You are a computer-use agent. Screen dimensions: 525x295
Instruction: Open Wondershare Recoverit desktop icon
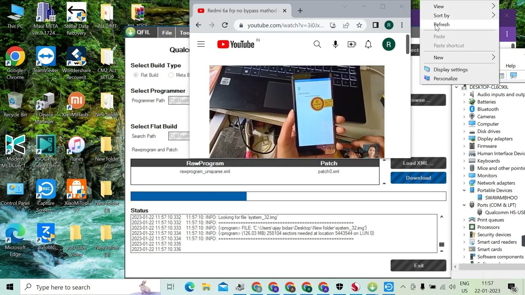click(x=76, y=64)
